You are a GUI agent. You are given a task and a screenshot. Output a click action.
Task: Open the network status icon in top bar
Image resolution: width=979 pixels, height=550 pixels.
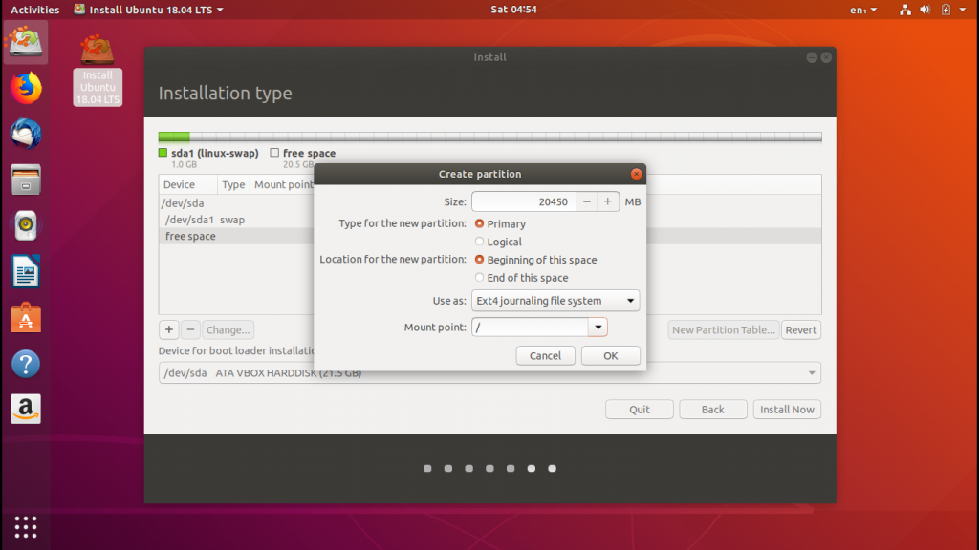click(x=904, y=10)
